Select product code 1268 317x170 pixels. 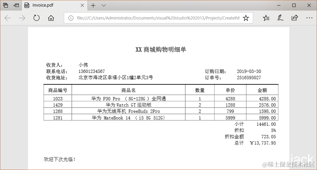(x=58, y=111)
